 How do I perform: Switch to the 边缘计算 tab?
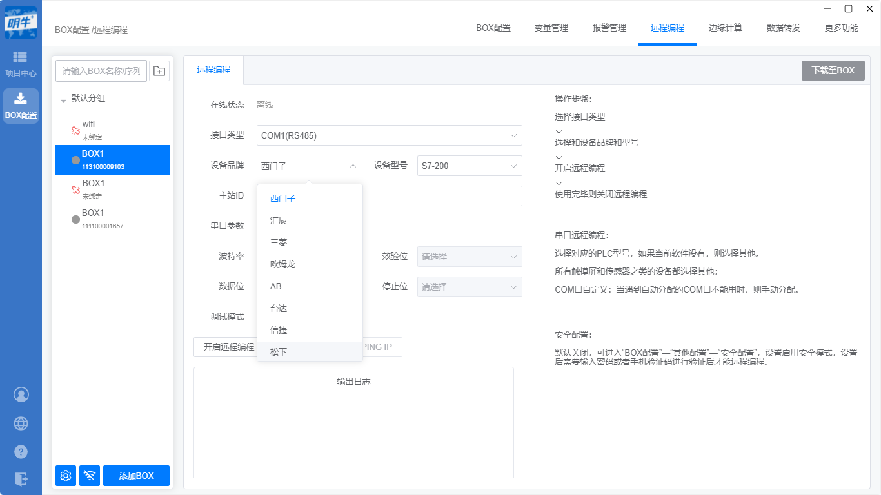(x=725, y=28)
